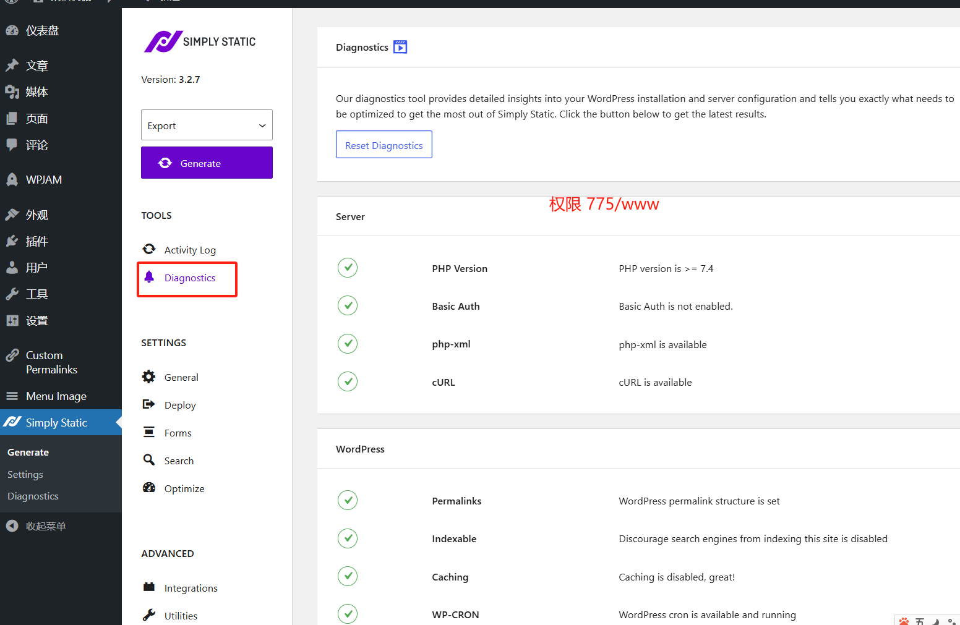Click the php-xml status checkmark icon
The width and height of the screenshot is (960, 625).
348,343
